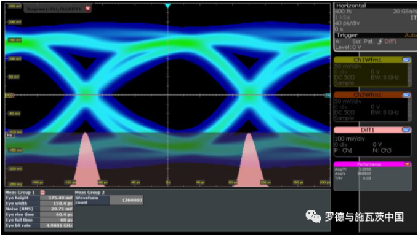The image size is (418, 235).
Task: Minimize the Diff1 signal panel
Action: (406, 130)
